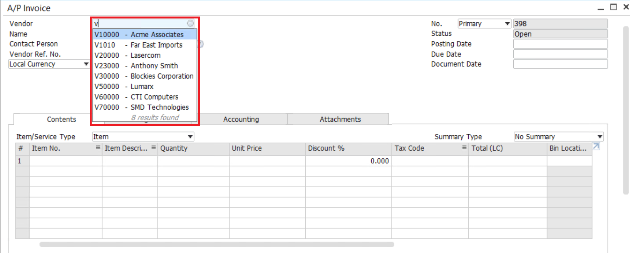Click the choose-from-list icon in Vendor field
This screenshot has height=253, width=630.
tap(190, 23)
